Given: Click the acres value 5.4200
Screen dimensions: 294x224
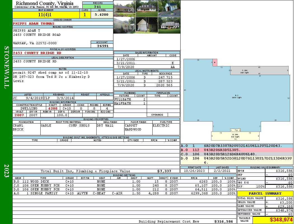Looking at the screenshot, I should pyautogui.click(x=102, y=15).
